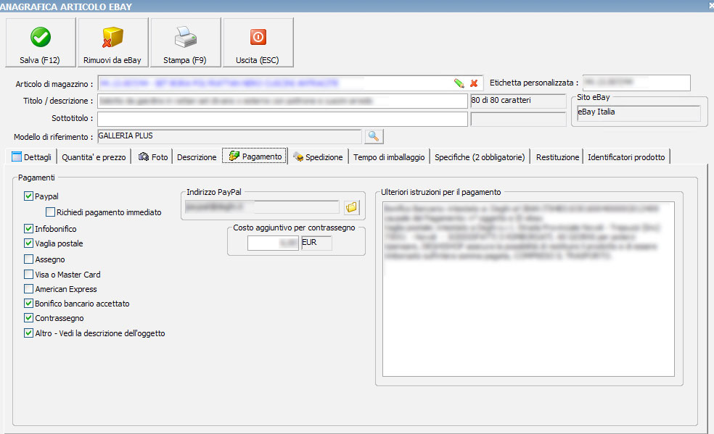Image resolution: width=714 pixels, height=434 pixels.
Task: Uncheck Altro - Vedi la descrizione dell'oggetto
Action: coord(28,333)
